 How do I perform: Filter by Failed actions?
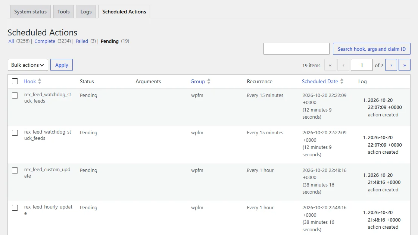point(82,41)
